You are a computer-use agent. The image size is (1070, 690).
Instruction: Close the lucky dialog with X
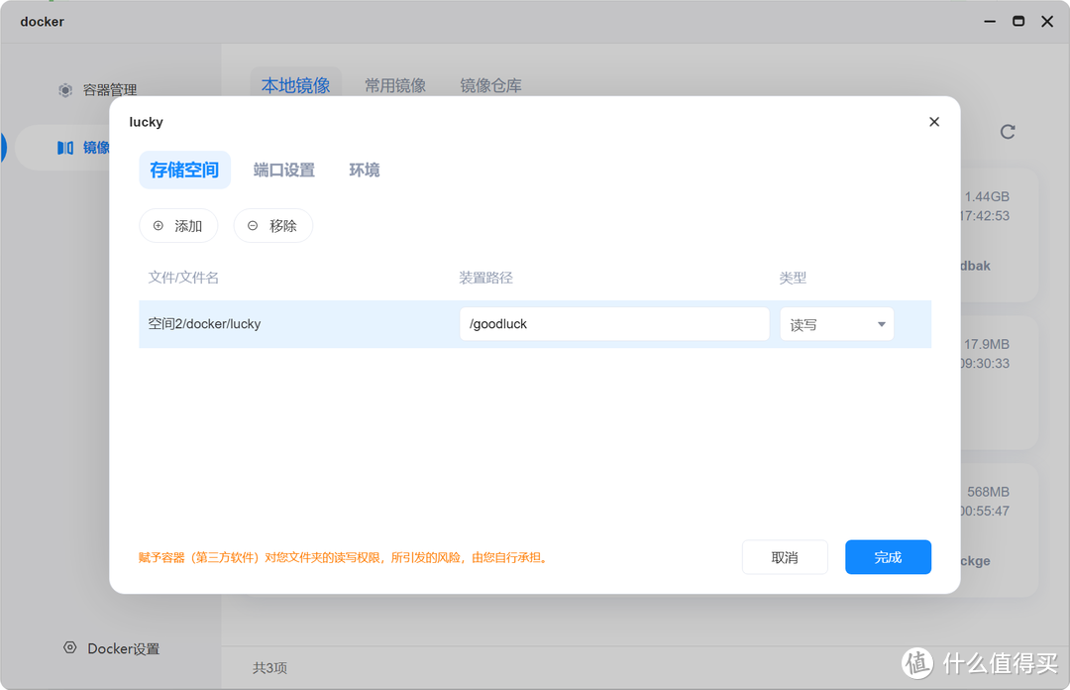click(933, 122)
